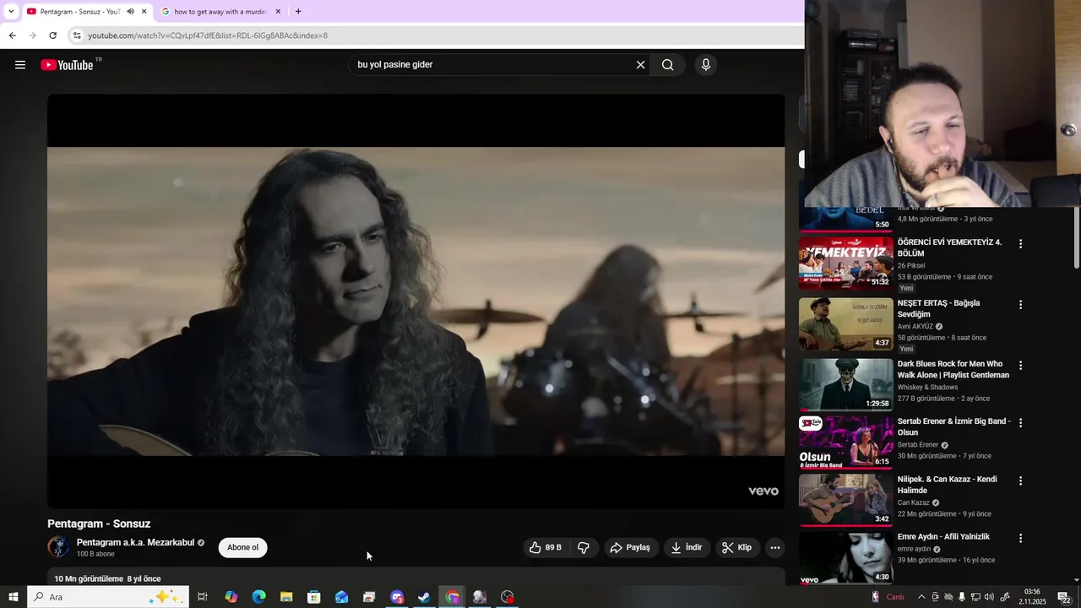The height and width of the screenshot is (608, 1081).
Task: Open Steam from the taskbar
Action: 424,597
